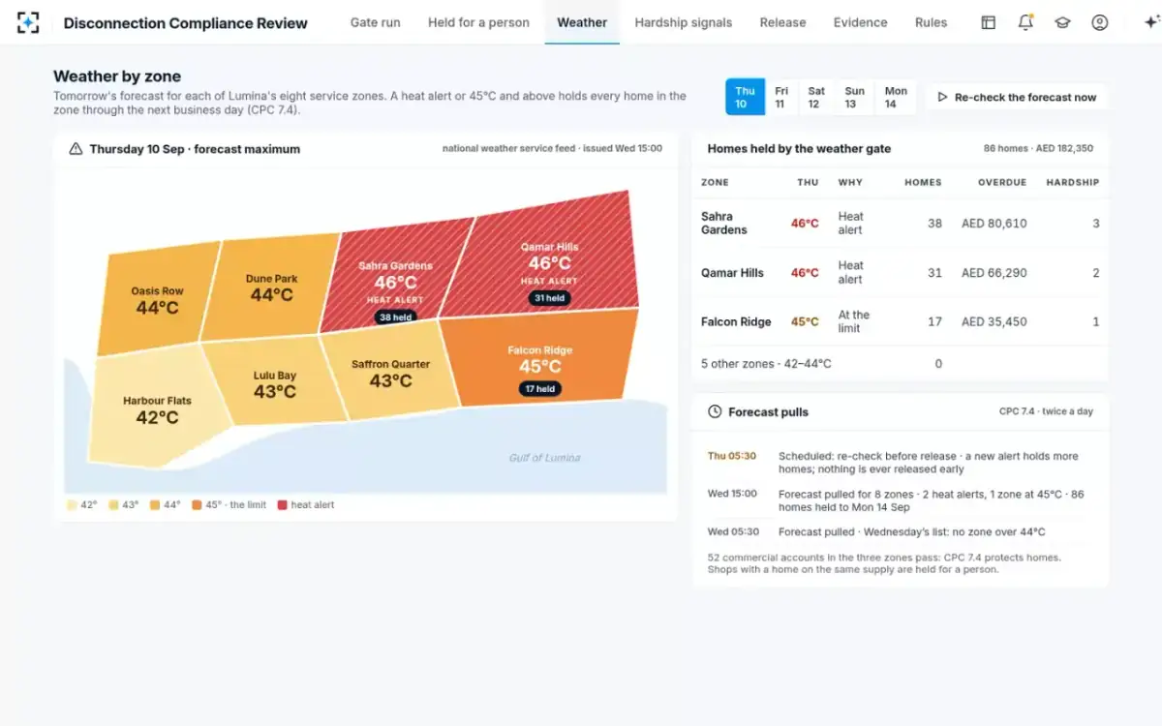The width and height of the screenshot is (1162, 726).
Task: Click the ZONE column header
Action: coord(715,182)
